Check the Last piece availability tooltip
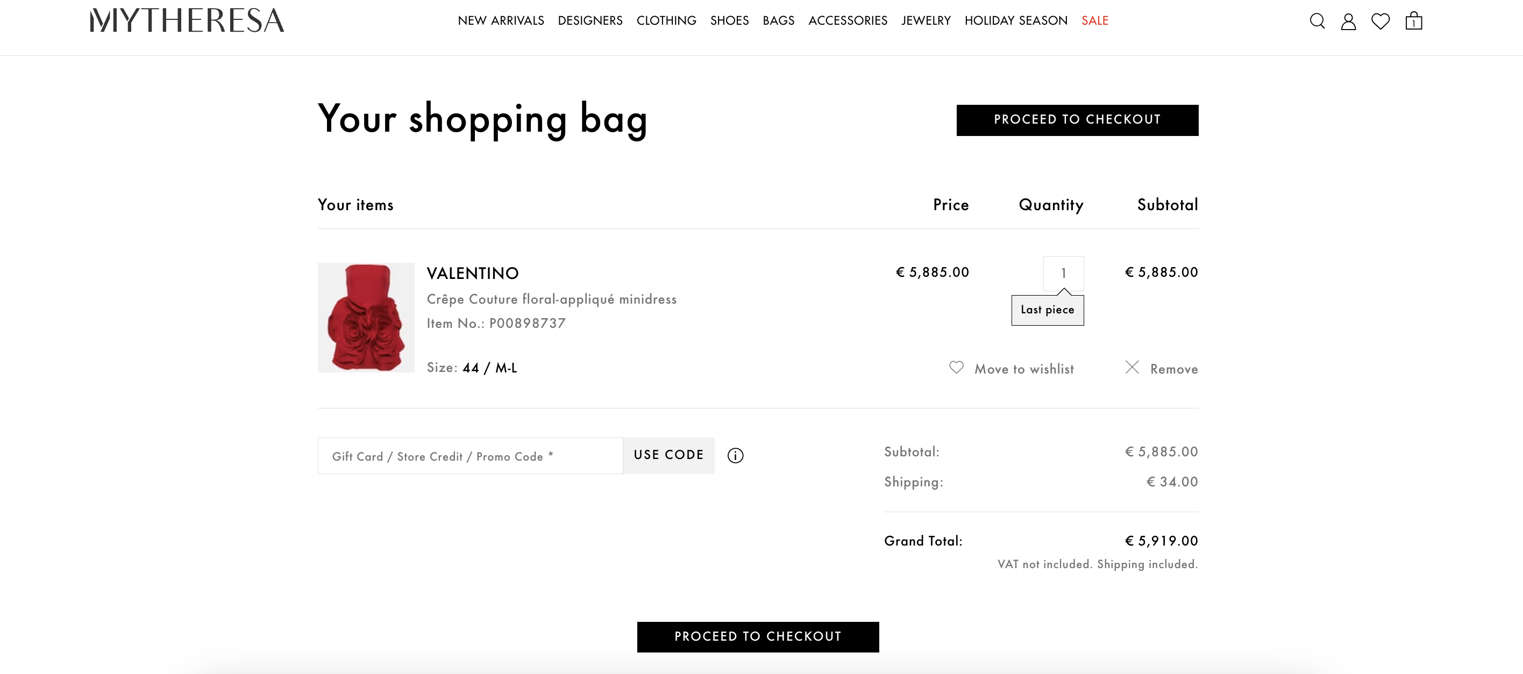Viewport: 1523px width, 674px height. coord(1047,309)
